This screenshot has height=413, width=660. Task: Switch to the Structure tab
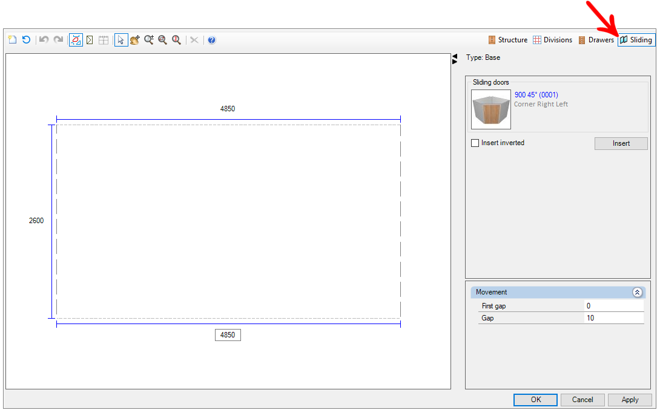pos(507,40)
